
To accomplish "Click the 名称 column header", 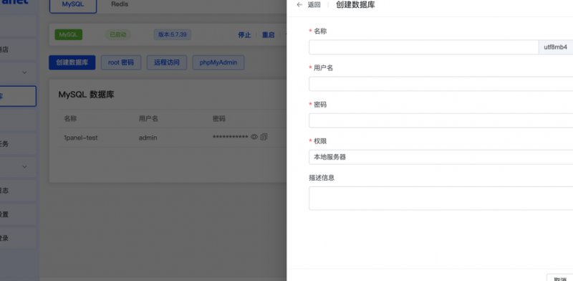I will 70,118.
